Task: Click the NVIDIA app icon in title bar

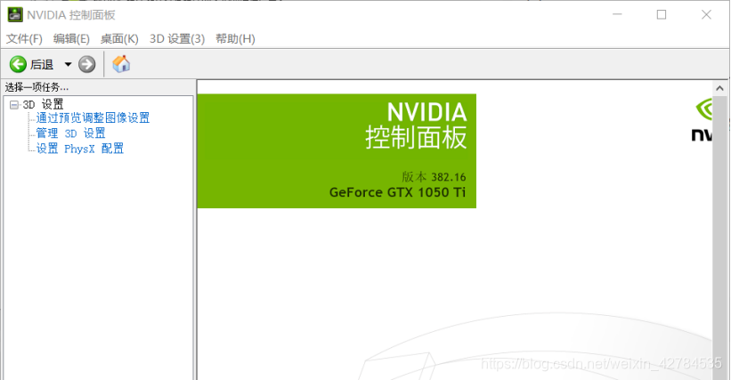Action: click(x=15, y=15)
